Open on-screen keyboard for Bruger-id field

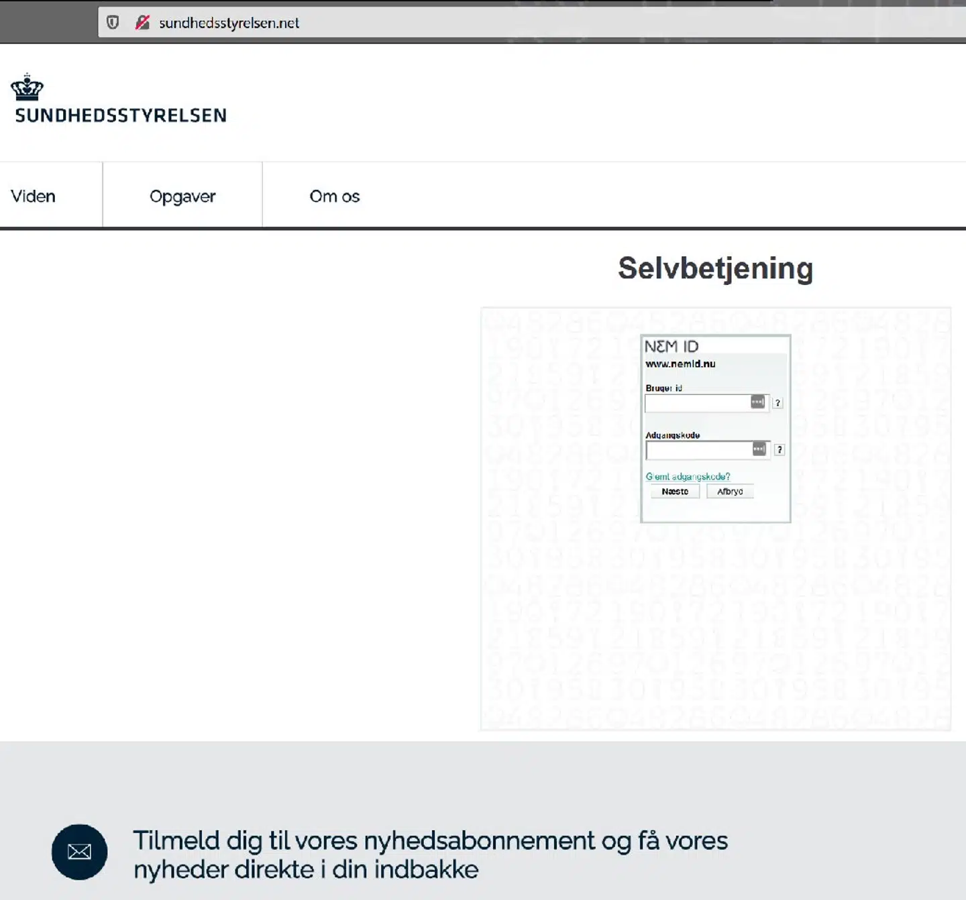pos(757,402)
